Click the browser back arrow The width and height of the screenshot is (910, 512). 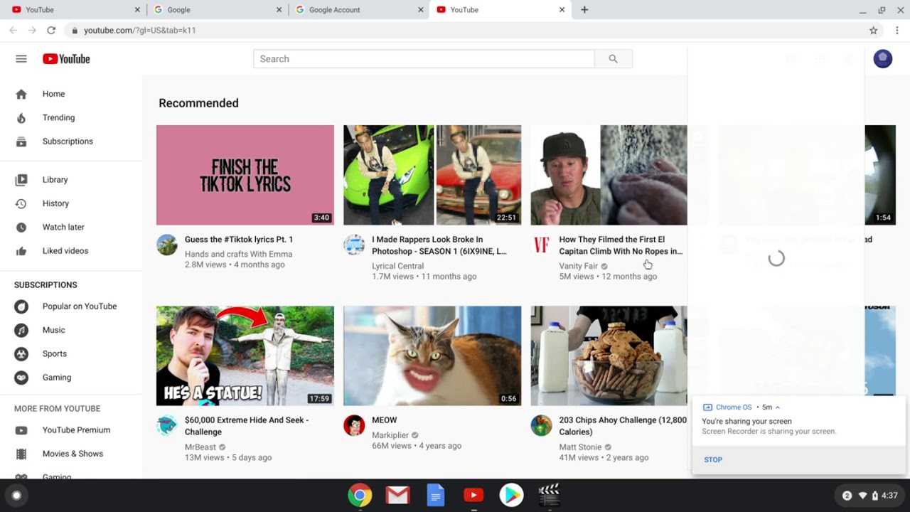(x=13, y=31)
